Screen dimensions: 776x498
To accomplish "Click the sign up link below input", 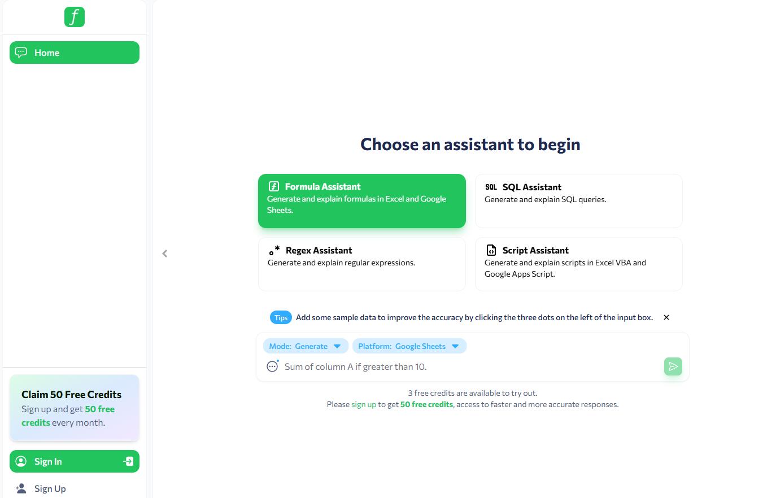I will [x=364, y=404].
